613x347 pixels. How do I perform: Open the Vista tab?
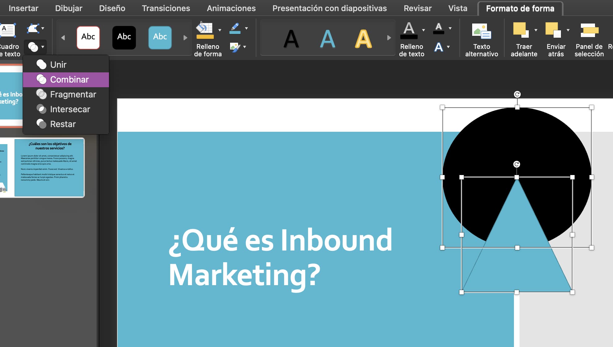click(x=458, y=8)
